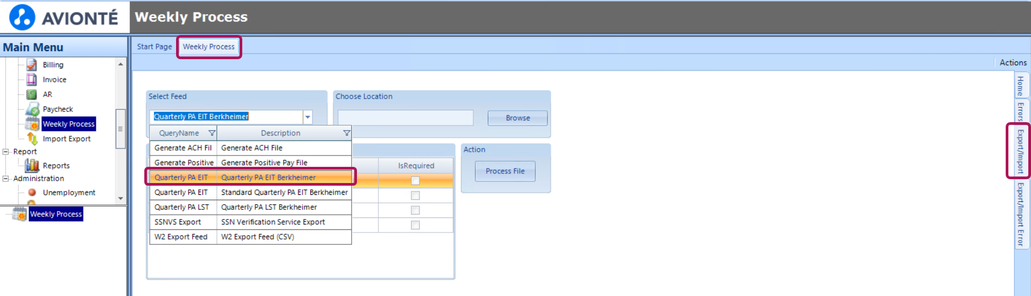This screenshot has height=296, width=1031.
Task: Open the Export/Import side tab
Action: tap(1020, 151)
